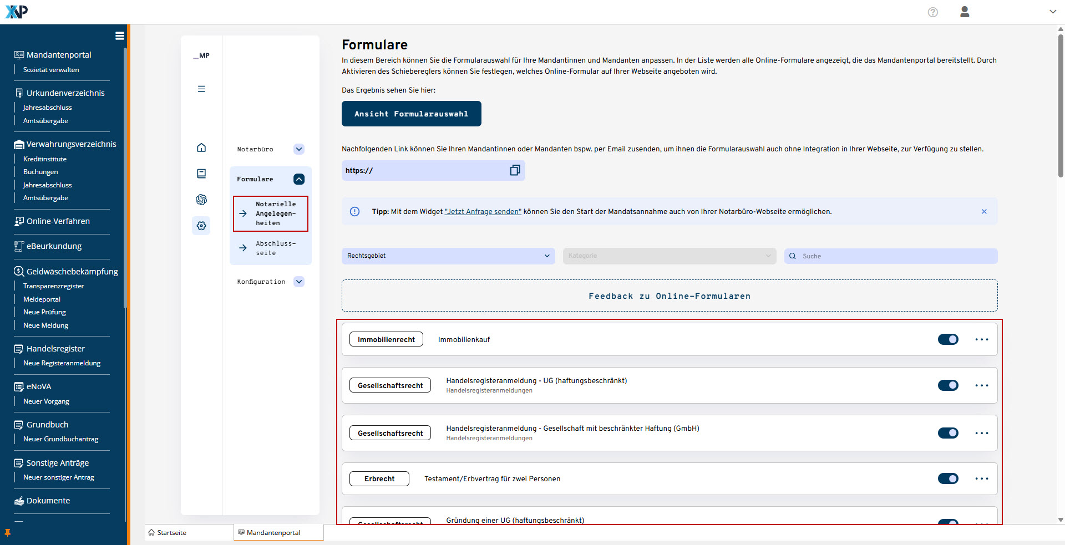Click the eBeurkundung sidebar icon

(19, 246)
